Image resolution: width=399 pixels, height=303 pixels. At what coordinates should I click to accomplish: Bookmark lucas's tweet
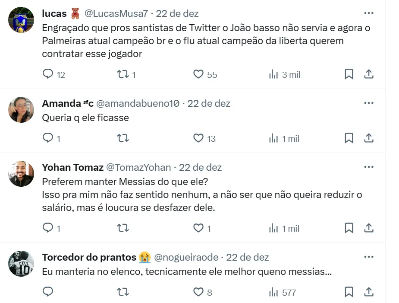click(349, 74)
